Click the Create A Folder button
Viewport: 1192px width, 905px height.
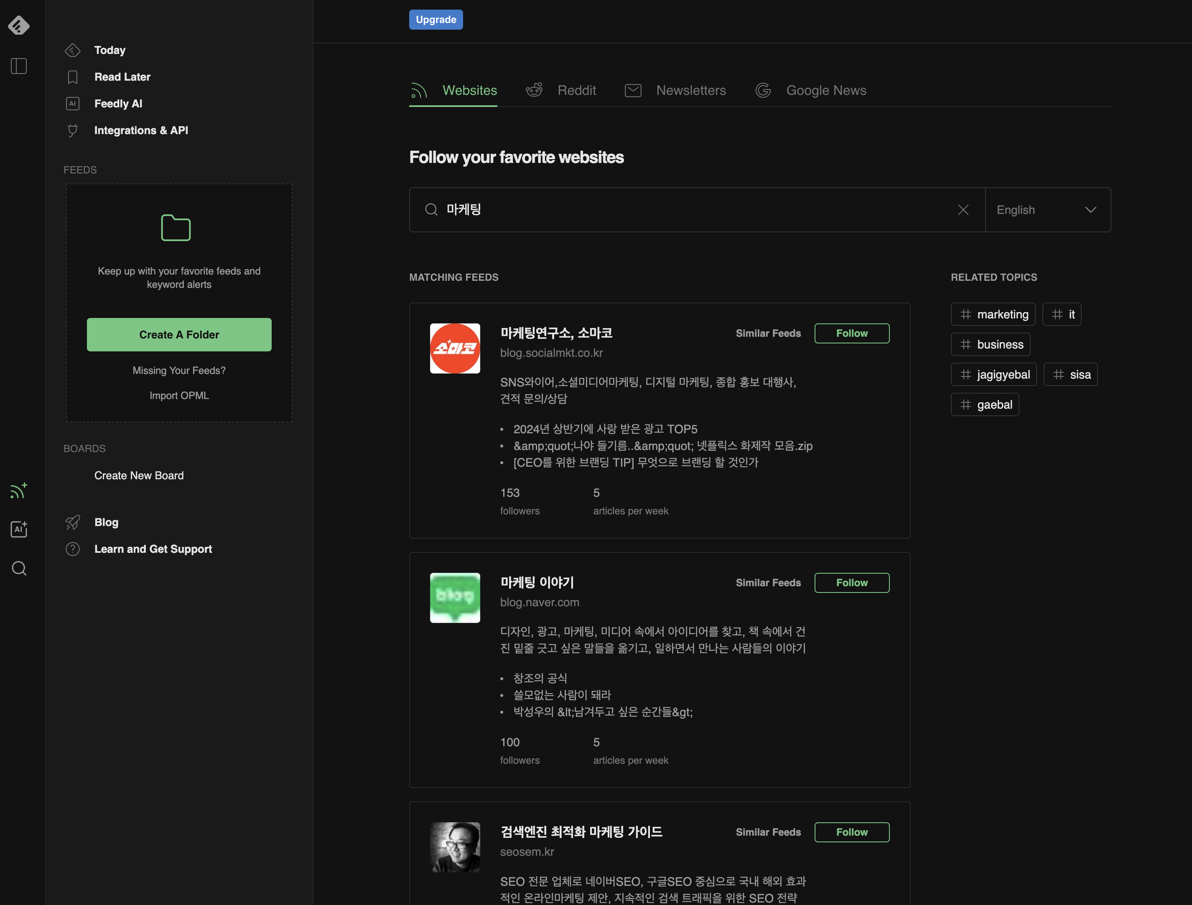pyautogui.click(x=179, y=335)
